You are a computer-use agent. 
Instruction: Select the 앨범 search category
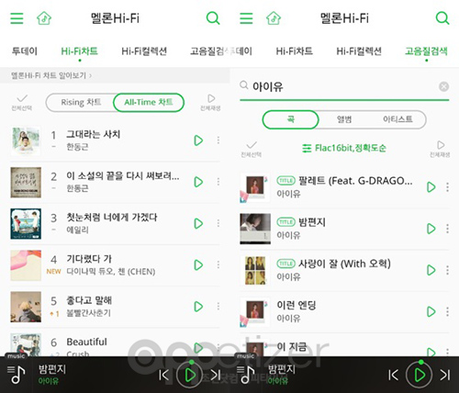344,119
